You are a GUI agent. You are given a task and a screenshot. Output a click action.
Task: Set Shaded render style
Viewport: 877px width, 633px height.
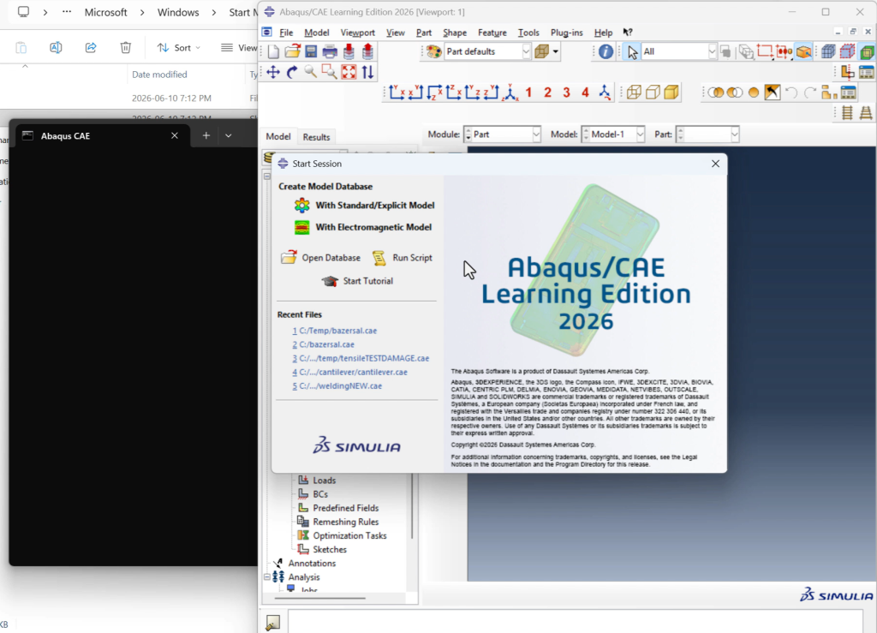tap(671, 93)
